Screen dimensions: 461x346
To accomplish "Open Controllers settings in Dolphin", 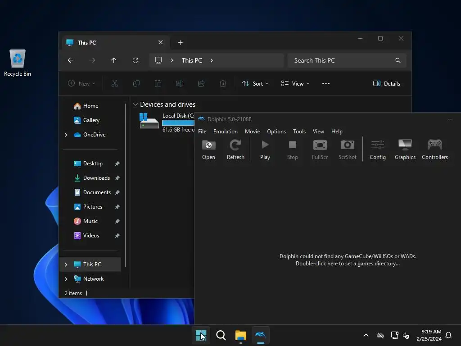I will [x=435, y=150].
